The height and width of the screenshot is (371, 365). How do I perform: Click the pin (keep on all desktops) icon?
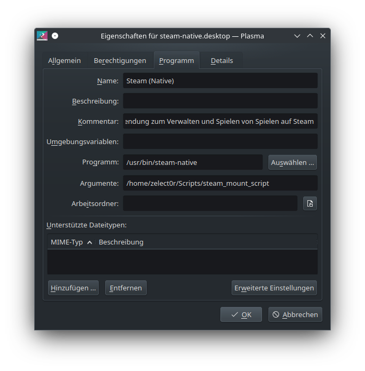click(55, 36)
